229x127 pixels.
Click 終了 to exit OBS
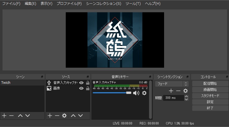(x=210, y=108)
